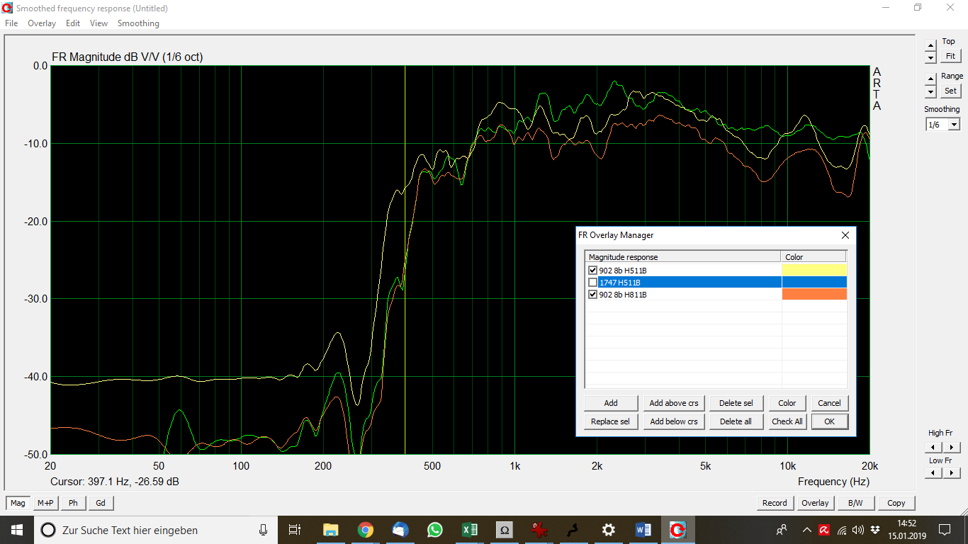Viewport: 968px width, 544px height.
Task: Click the Color column header
Action: click(x=814, y=257)
